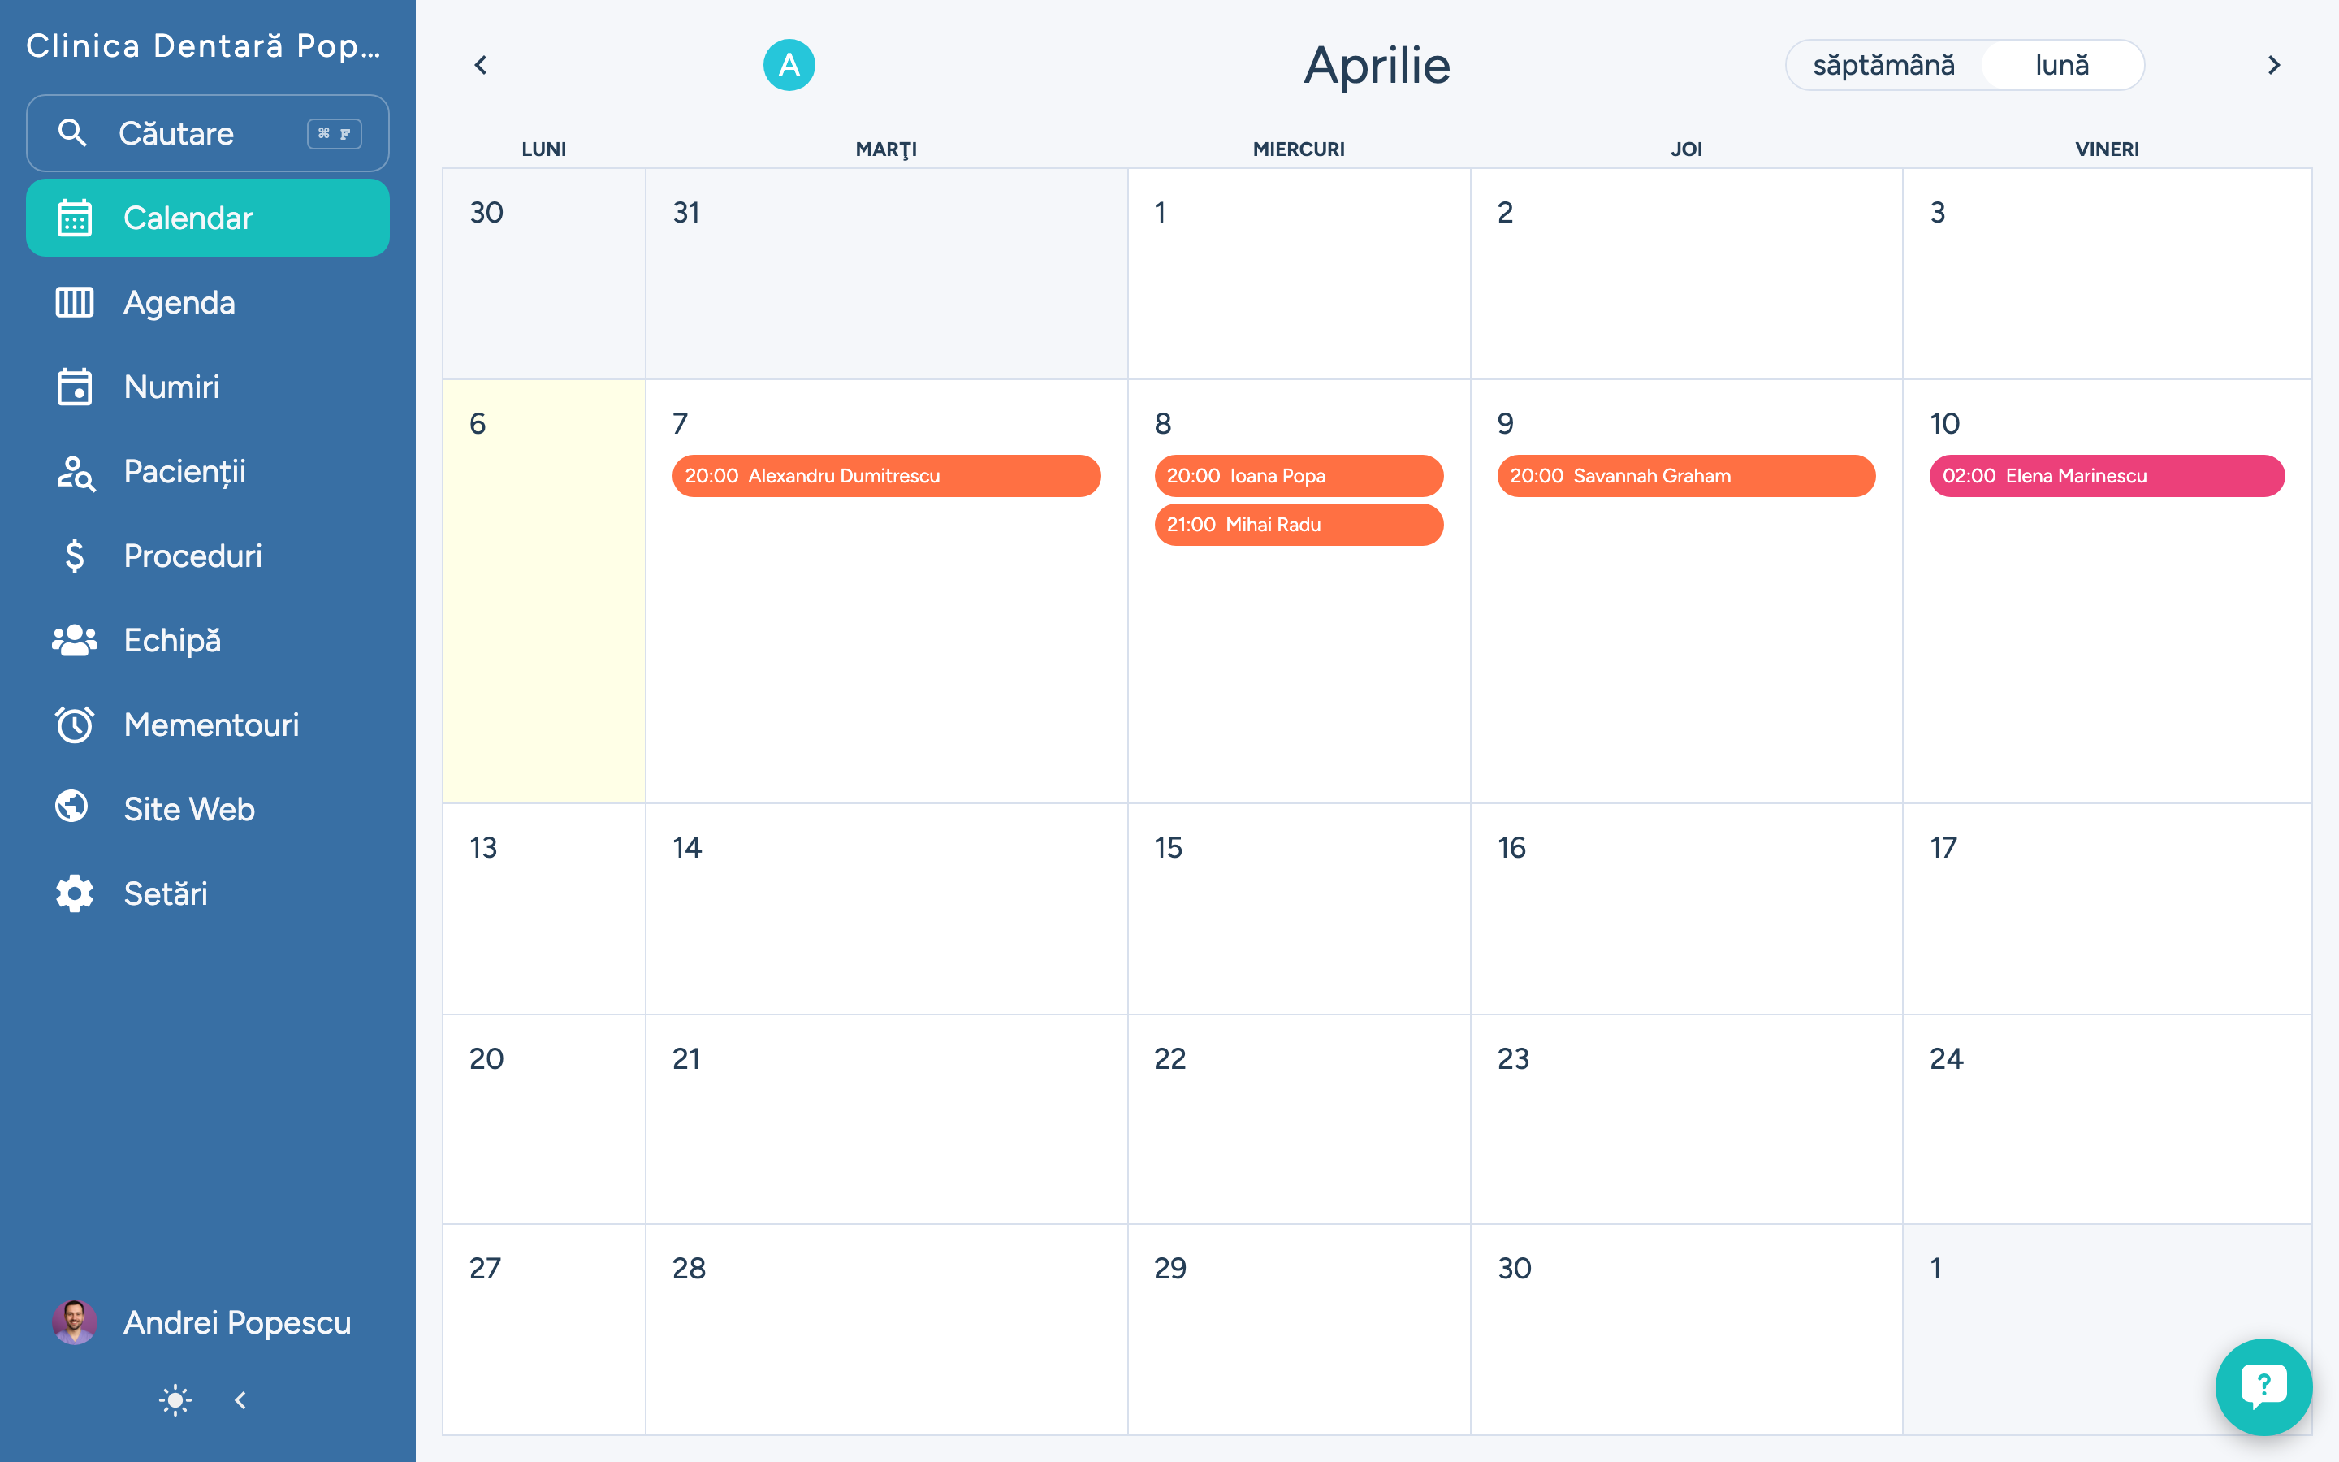Open Mementouri alarm clock icon
The width and height of the screenshot is (2339, 1462).
[75, 725]
